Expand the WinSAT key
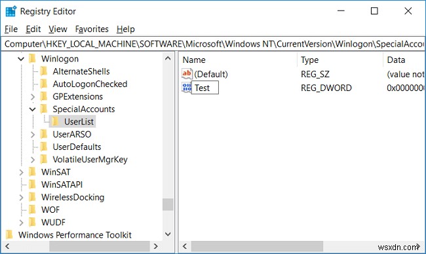 [21, 172]
